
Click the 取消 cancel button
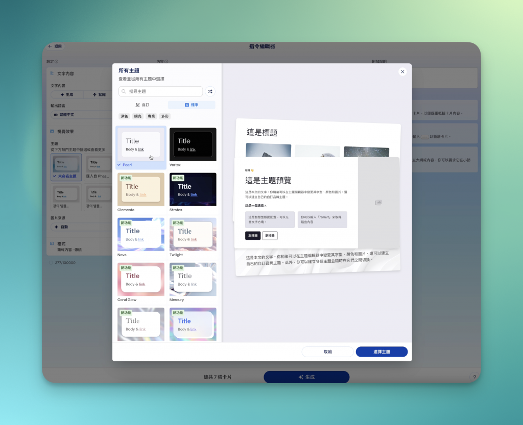coord(327,352)
